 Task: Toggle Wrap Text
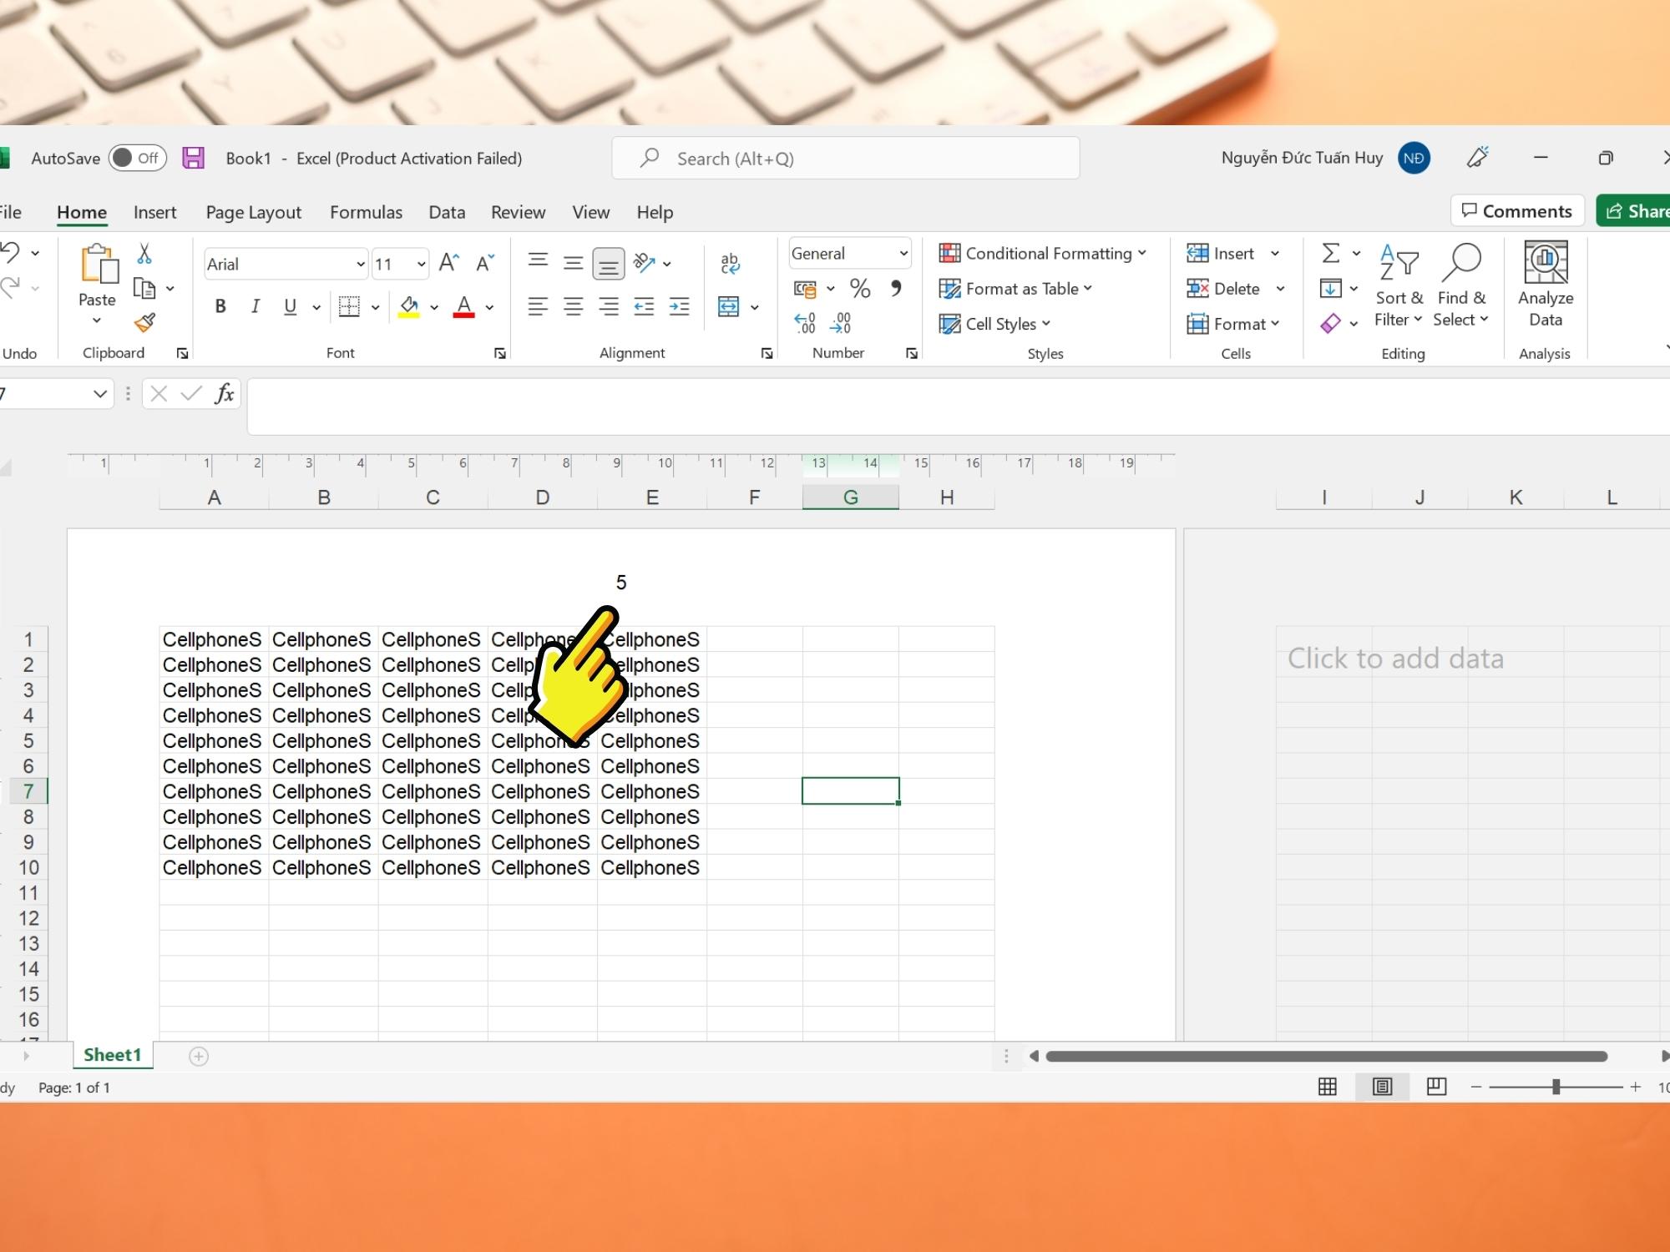pyautogui.click(x=730, y=264)
